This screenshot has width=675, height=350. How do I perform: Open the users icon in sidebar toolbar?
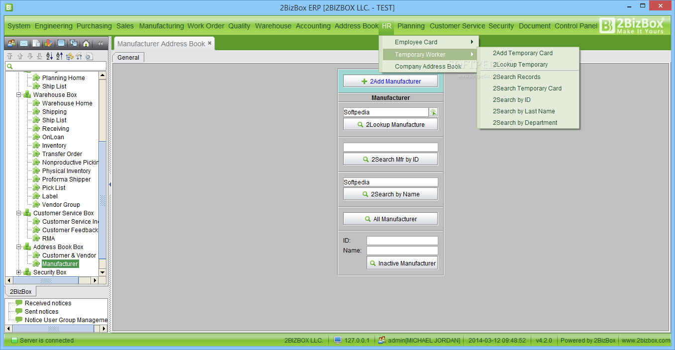click(x=11, y=43)
